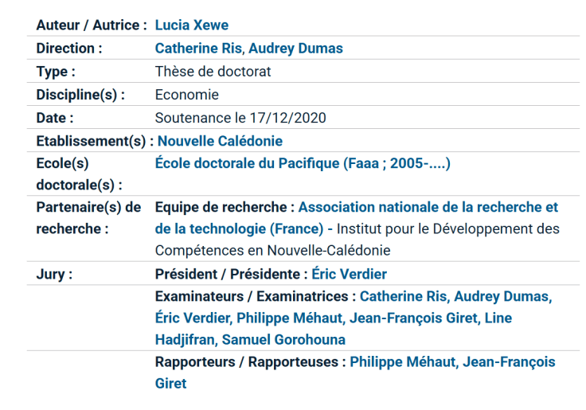The width and height of the screenshot is (586, 410).
Task: Open Audrey Dumas link in Direction row
Action: [295, 49]
